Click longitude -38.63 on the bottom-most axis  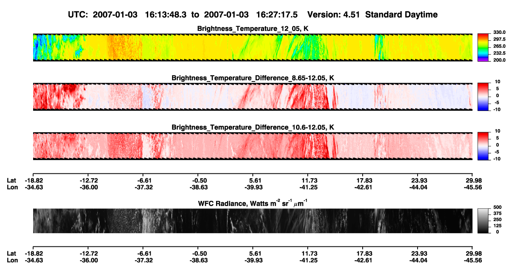tap(198, 260)
